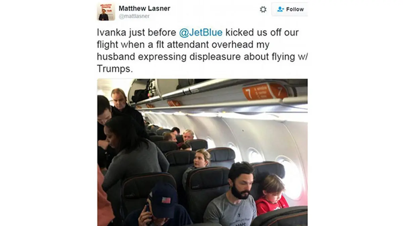Click the American flag patch on cap

coord(166,200)
